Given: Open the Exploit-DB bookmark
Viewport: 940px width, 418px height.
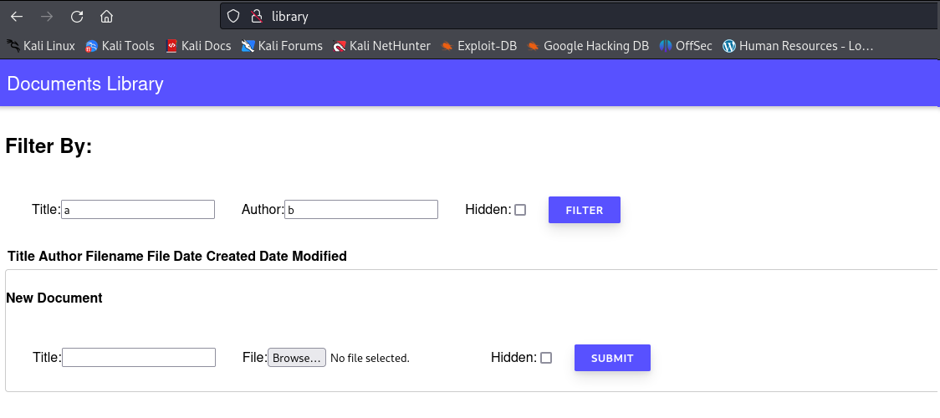Looking at the screenshot, I should [478, 45].
